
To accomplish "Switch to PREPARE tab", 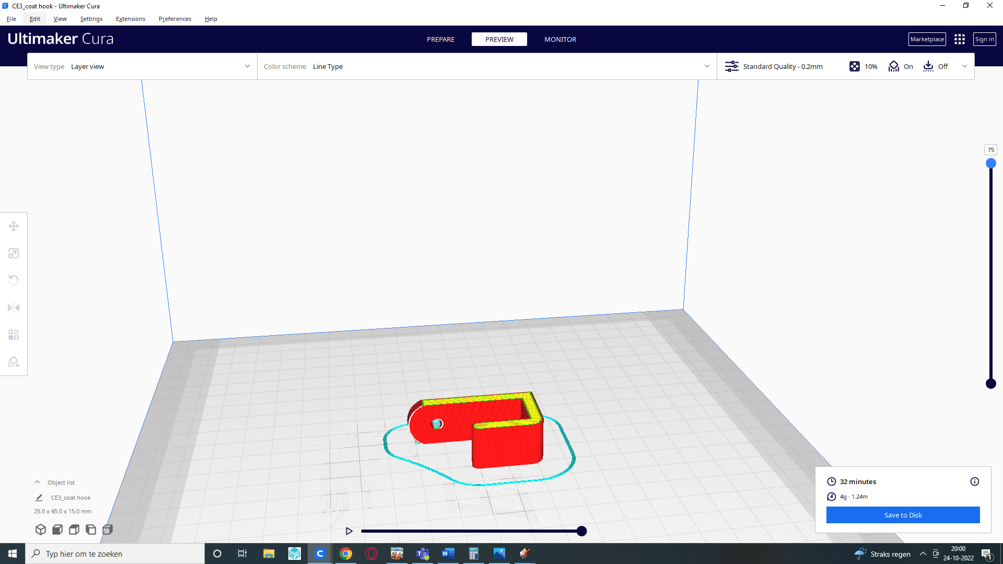I will click(x=440, y=39).
